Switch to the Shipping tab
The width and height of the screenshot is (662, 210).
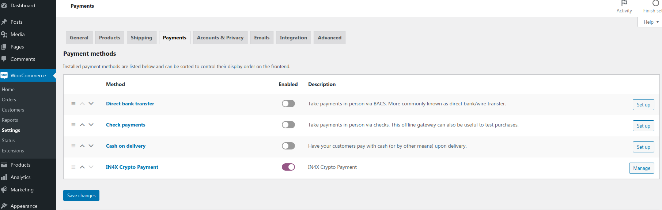(141, 38)
